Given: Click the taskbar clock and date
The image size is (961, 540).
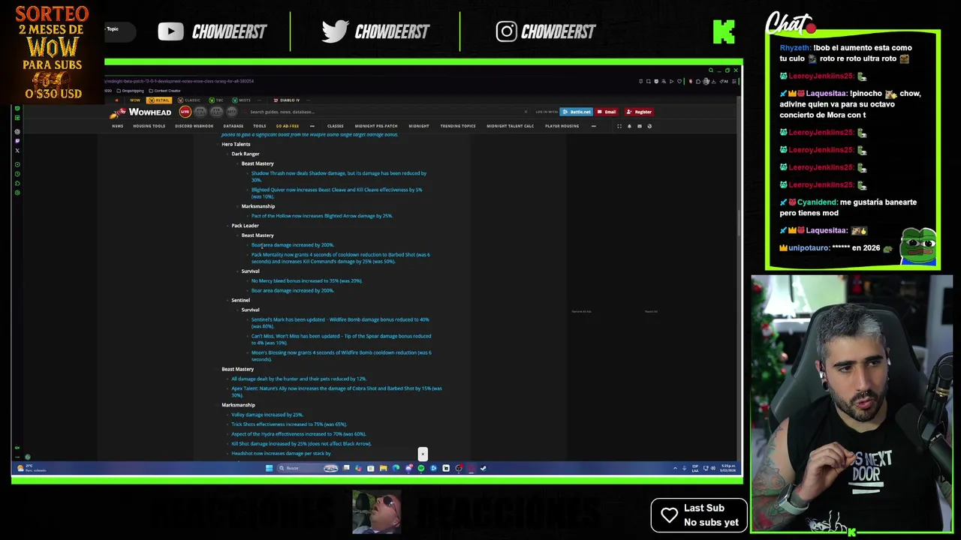Looking at the screenshot, I should (x=728, y=468).
